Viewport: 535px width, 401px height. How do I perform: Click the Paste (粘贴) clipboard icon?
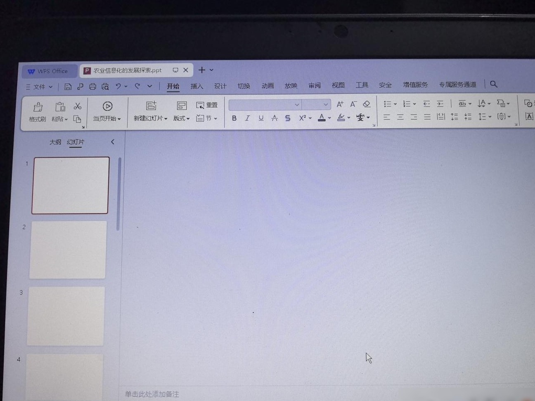pyautogui.click(x=60, y=107)
